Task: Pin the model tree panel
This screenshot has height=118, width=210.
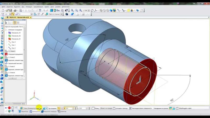Action: tap(23, 20)
